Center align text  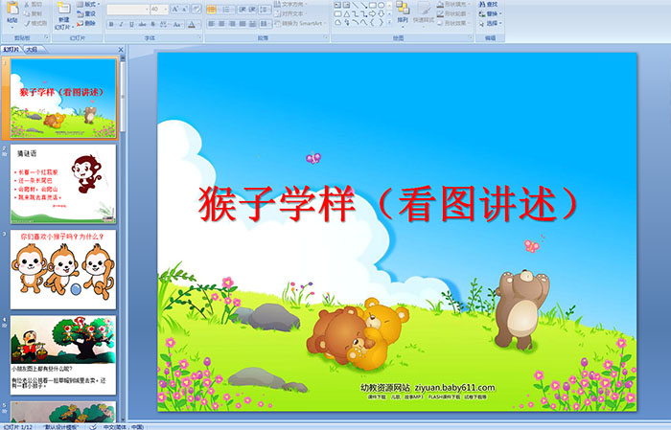pyautogui.click(x=221, y=24)
